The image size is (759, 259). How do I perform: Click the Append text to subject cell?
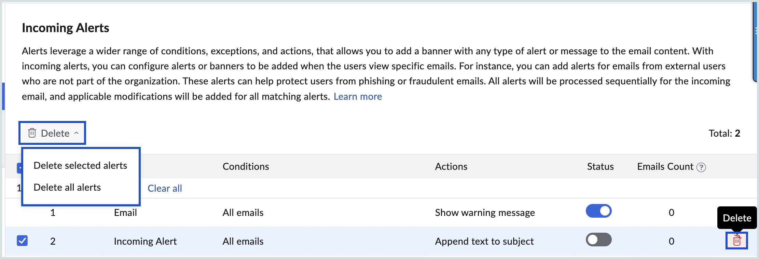click(x=484, y=242)
